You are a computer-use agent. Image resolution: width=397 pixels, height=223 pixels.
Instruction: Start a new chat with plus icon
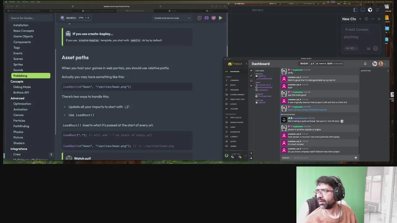[360, 19]
